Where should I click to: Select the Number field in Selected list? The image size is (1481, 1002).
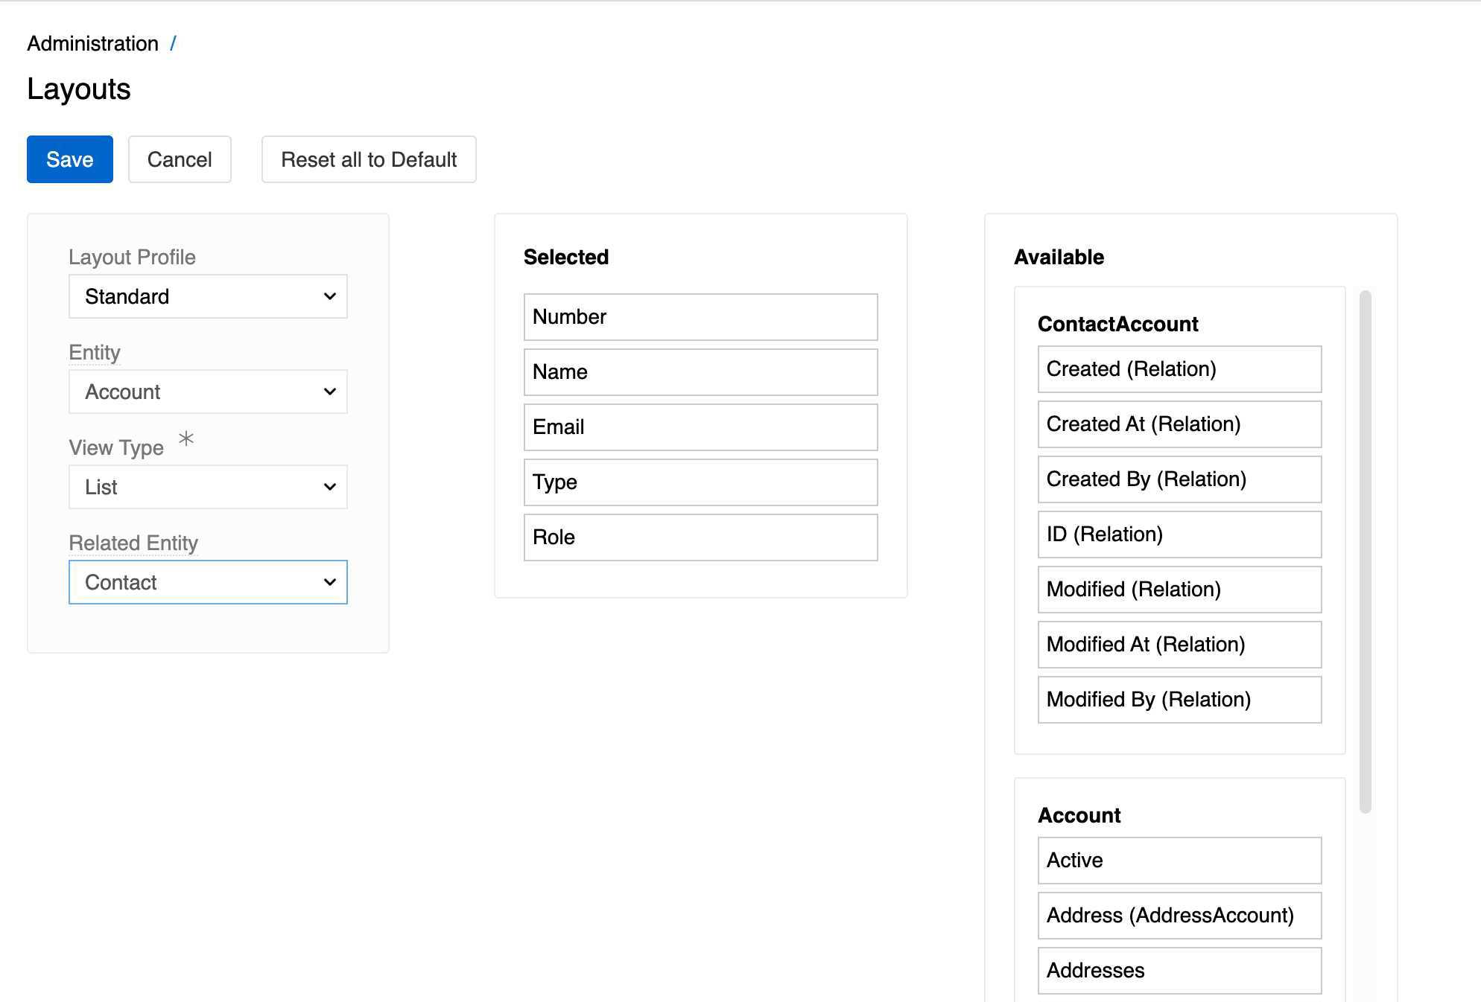coord(699,316)
